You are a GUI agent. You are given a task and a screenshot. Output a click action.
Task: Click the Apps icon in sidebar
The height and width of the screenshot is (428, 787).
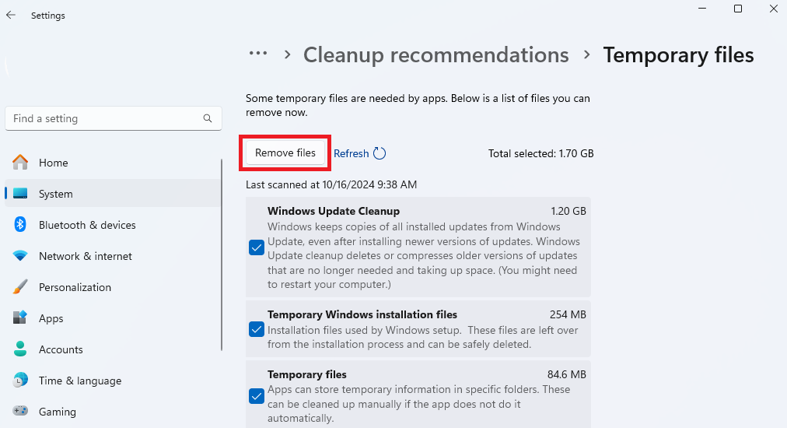click(21, 318)
